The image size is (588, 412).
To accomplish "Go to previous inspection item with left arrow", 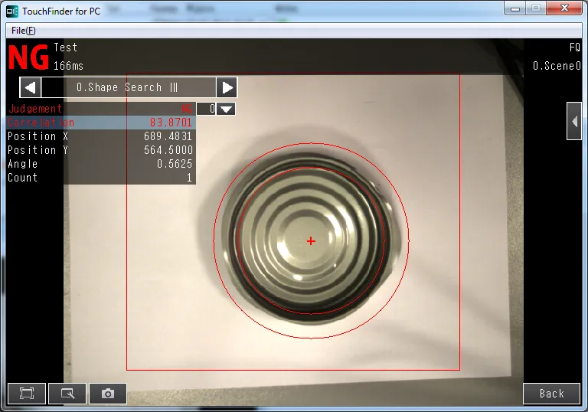I will pos(30,87).
